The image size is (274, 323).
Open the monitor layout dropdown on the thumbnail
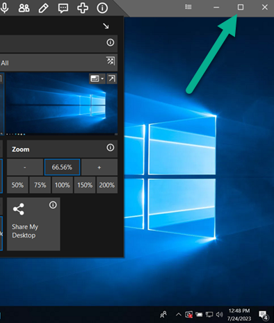(x=97, y=78)
